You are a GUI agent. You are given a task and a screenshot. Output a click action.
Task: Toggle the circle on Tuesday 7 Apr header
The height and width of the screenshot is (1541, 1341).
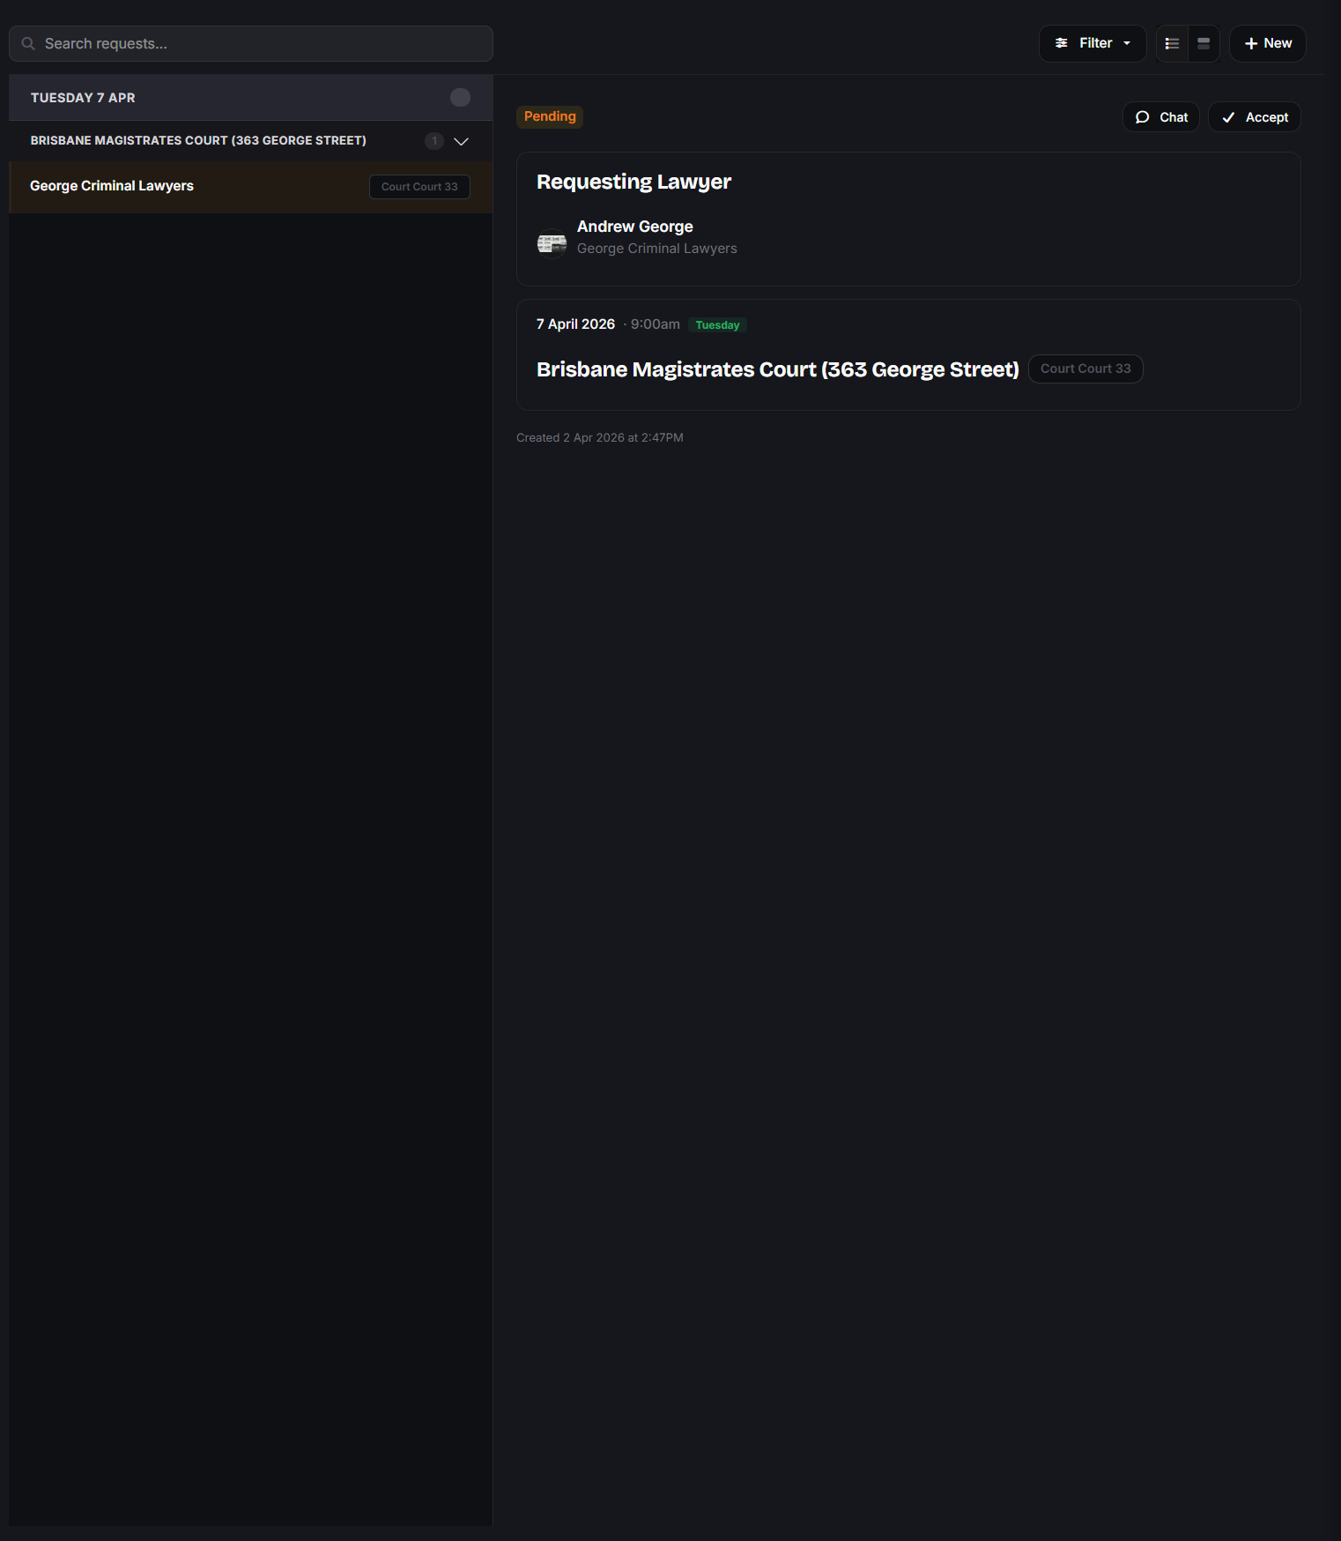460,98
